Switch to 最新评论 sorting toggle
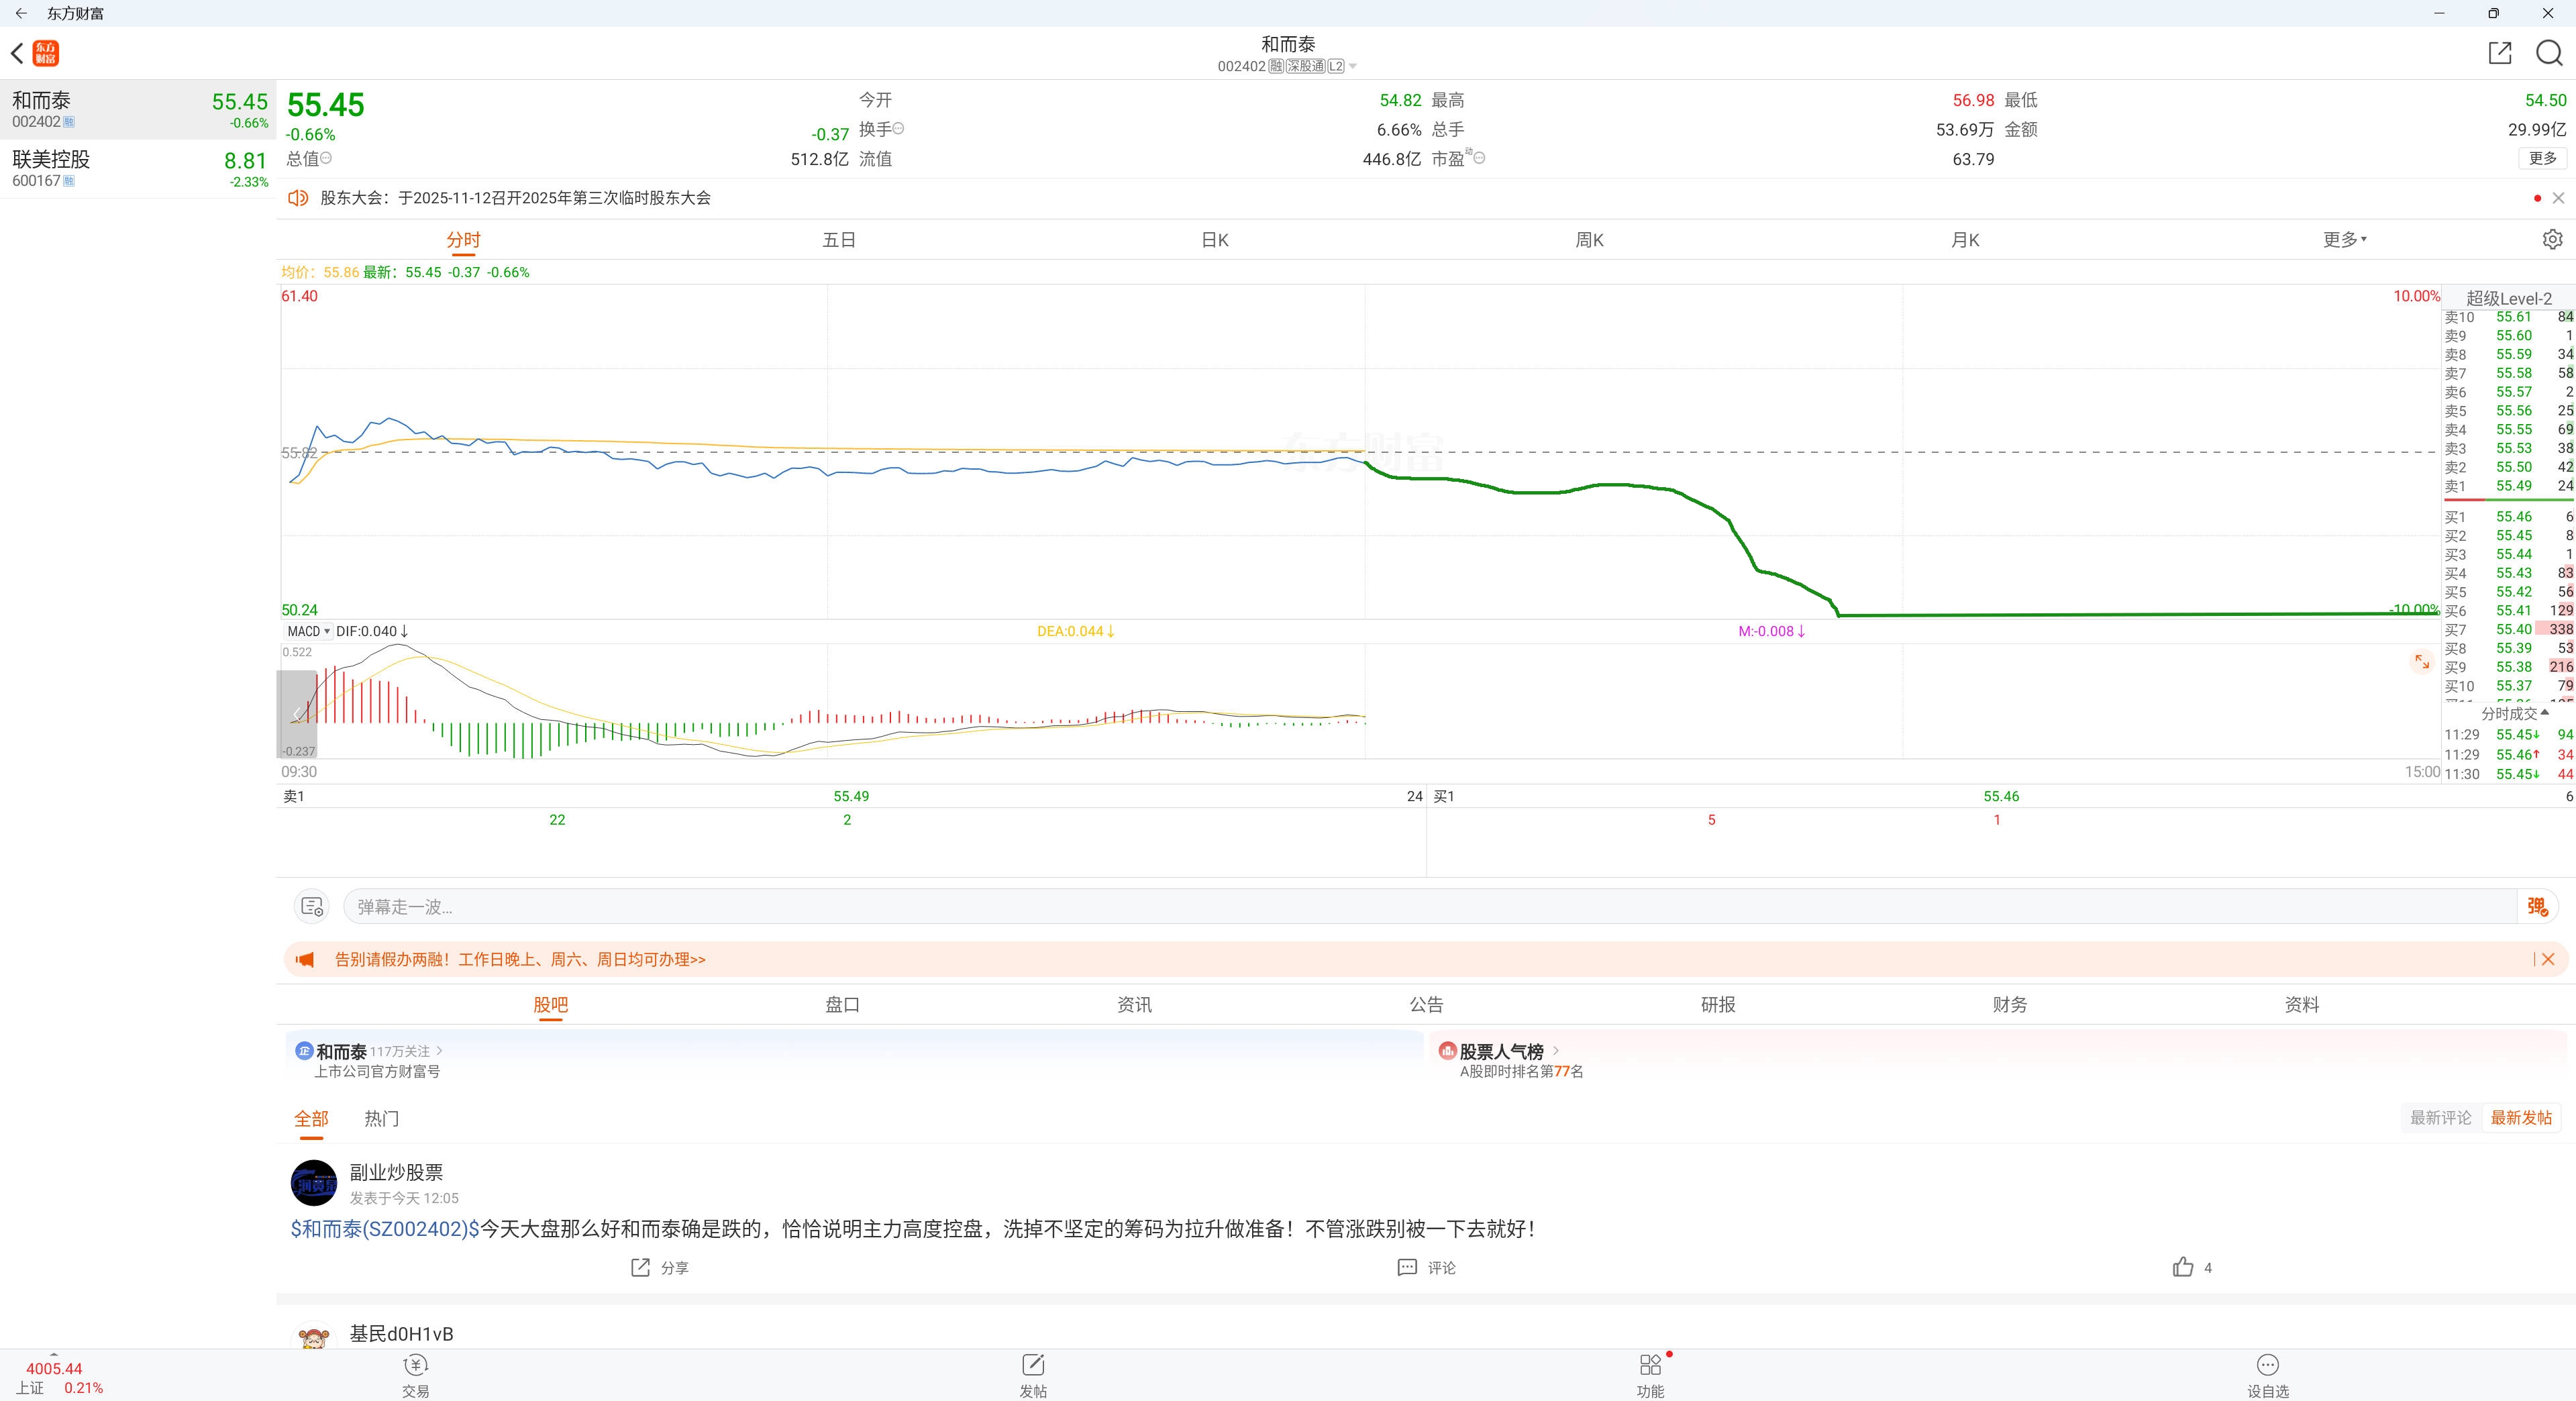Viewport: 2576px width, 1401px height. pyautogui.click(x=2440, y=1118)
